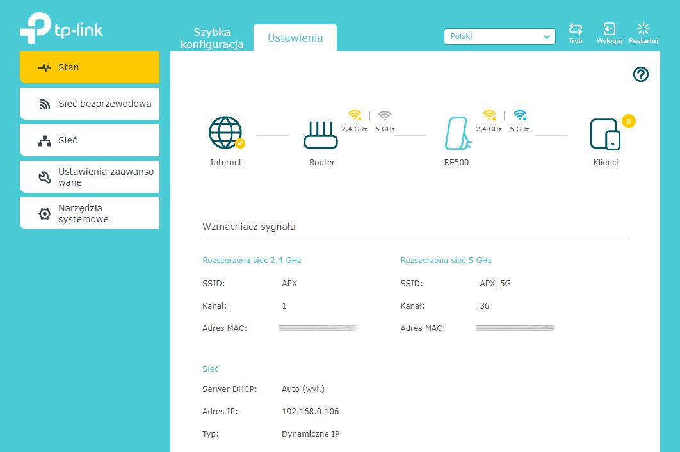Image resolution: width=680 pixels, height=452 pixels.
Task: Toggle the RE500 5 GHz band icon
Action: pos(520,115)
